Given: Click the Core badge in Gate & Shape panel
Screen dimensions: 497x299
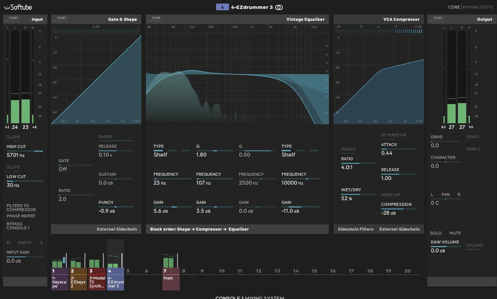Looking at the screenshot, I should [61, 19].
